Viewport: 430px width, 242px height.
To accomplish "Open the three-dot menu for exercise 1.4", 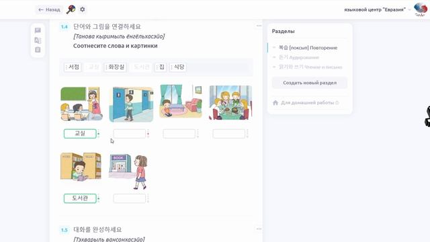I will click(259, 26).
